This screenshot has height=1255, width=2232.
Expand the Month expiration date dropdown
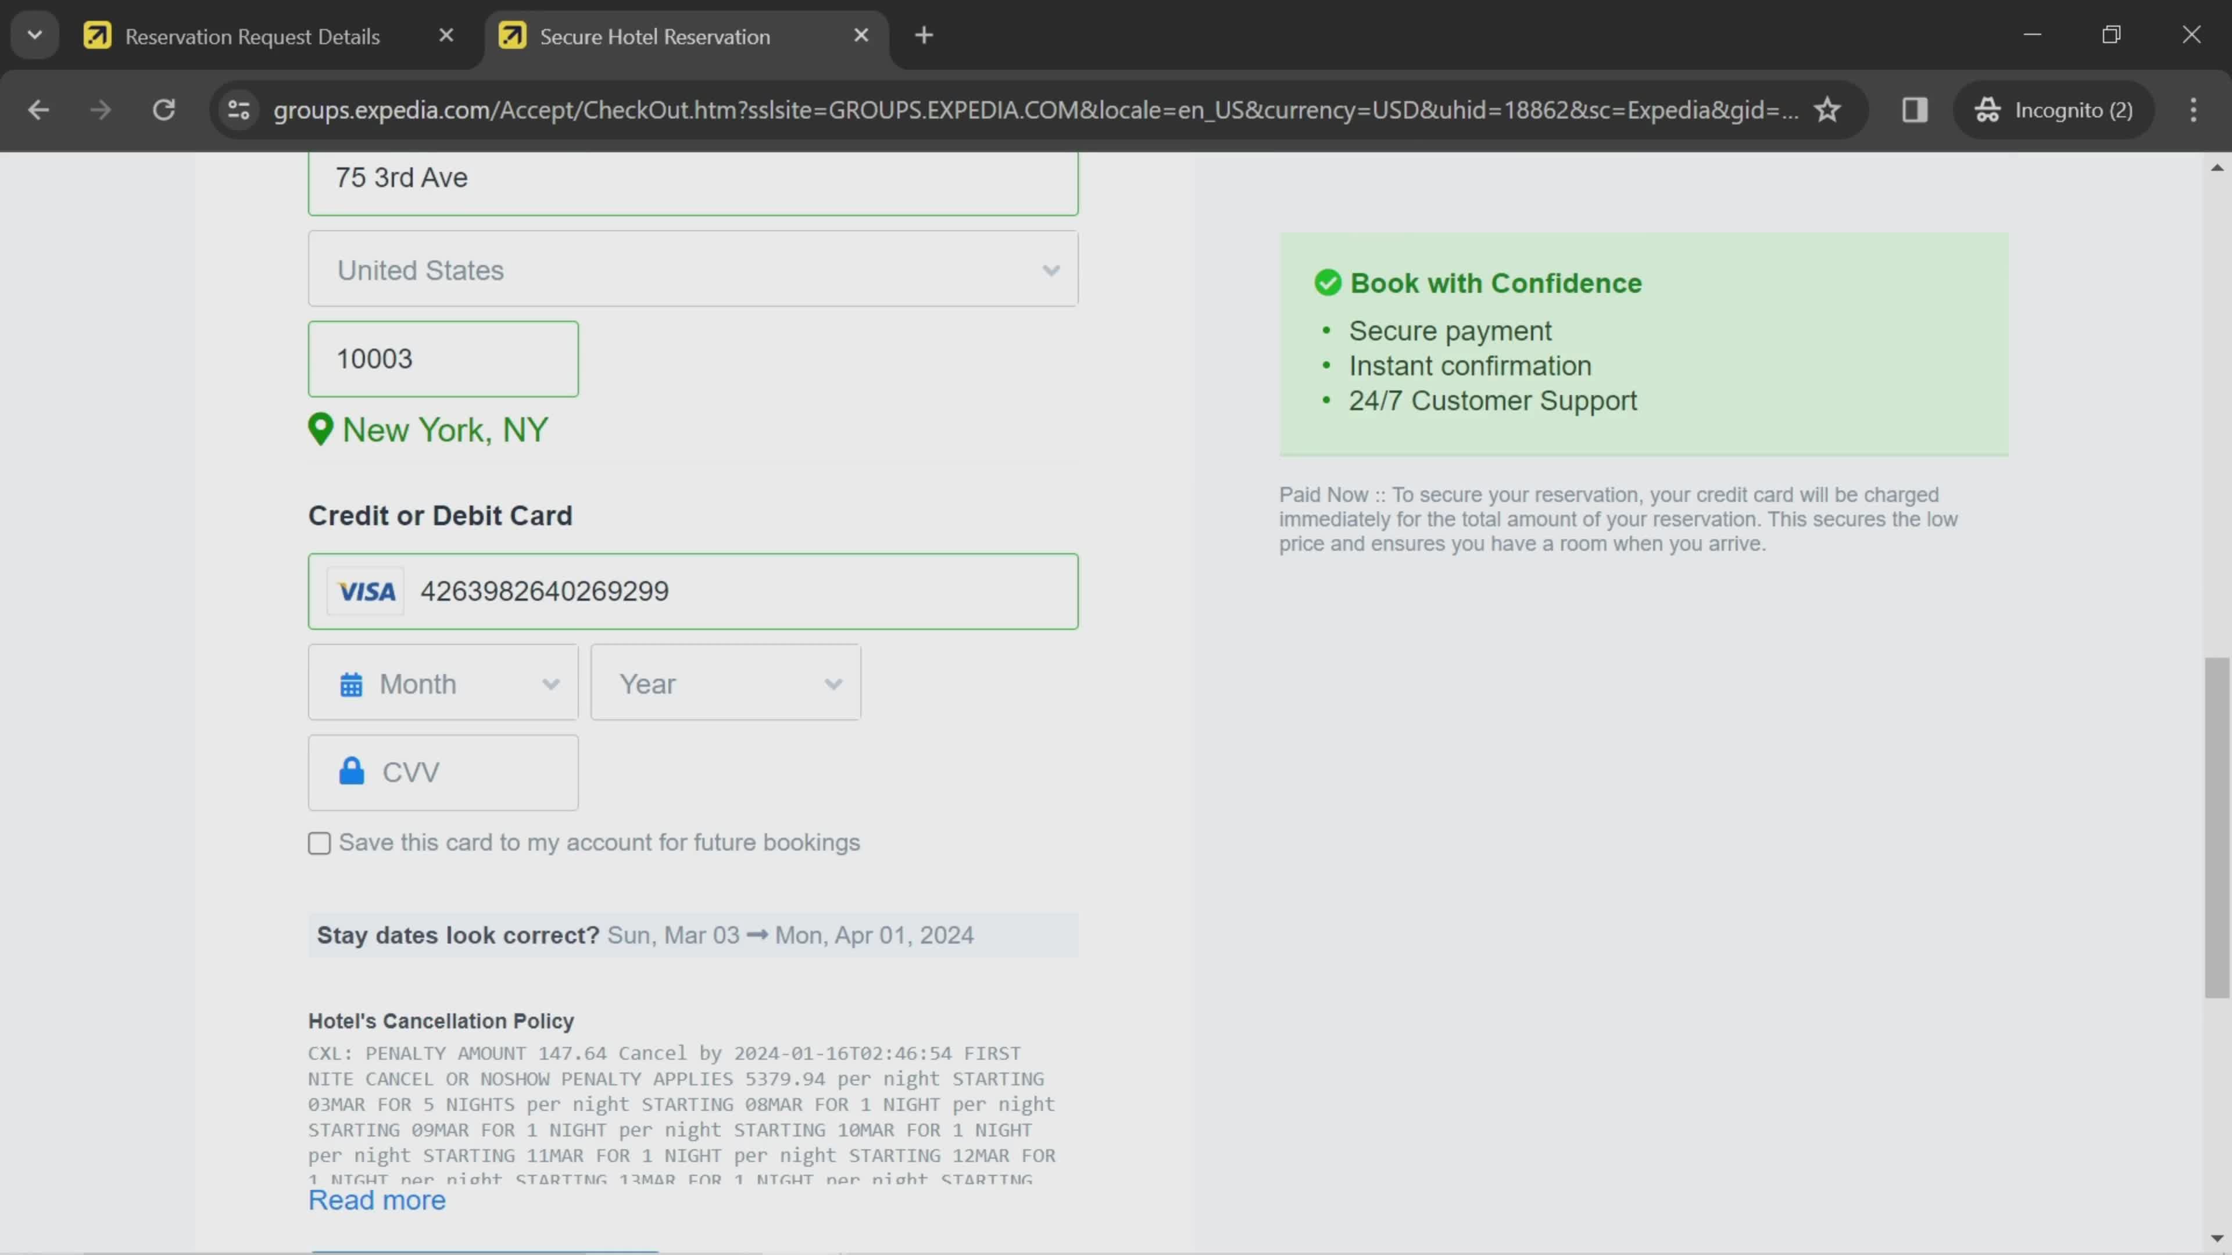pyautogui.click(x=445, y=683)
